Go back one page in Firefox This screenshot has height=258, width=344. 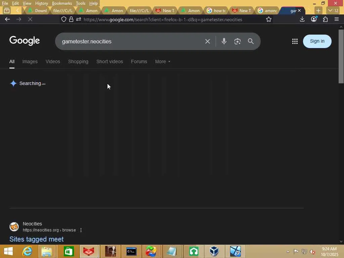tap(7, 19)
